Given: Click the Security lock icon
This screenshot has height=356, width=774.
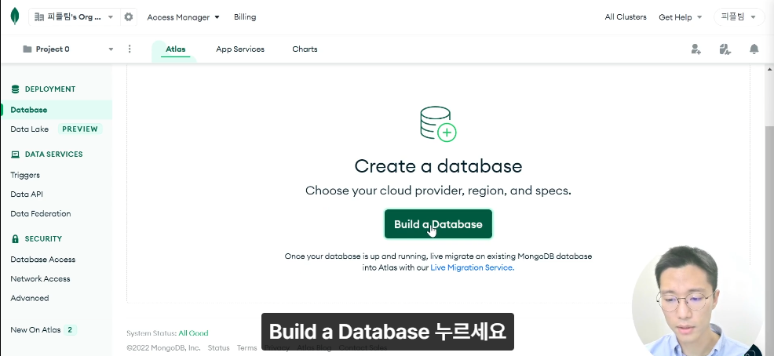Looking at the screenshot, I should 15,238.
